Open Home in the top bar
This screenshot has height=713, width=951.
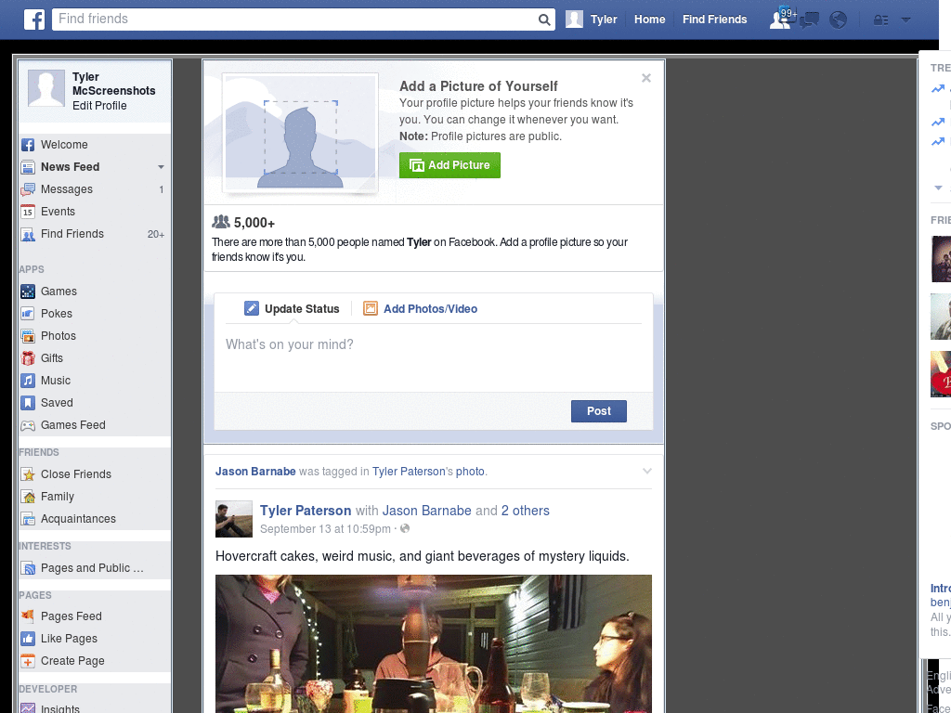(x=649, y=19)
